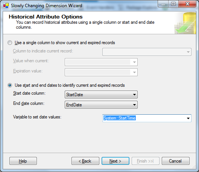The width and height of the screenshot is (199, 172).
Task: Expand Variable to set date values dropdown arrow
Action: tap(188, 118)
